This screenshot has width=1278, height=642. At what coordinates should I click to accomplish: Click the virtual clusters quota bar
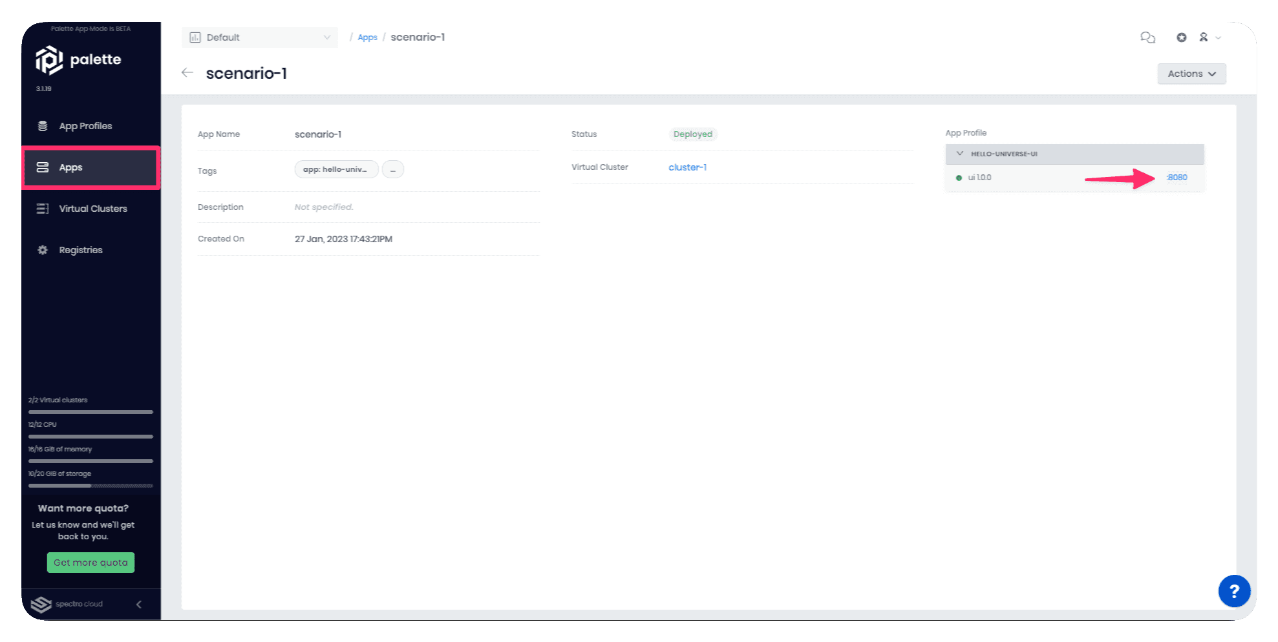click(x=91, y=412)
